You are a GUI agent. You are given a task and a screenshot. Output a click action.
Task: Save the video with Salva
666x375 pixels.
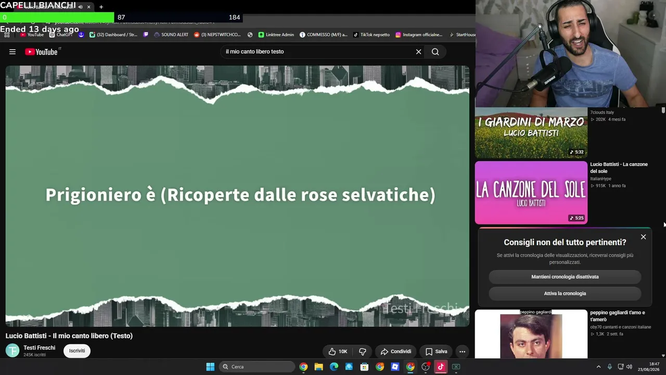click(x=436, y=352)
